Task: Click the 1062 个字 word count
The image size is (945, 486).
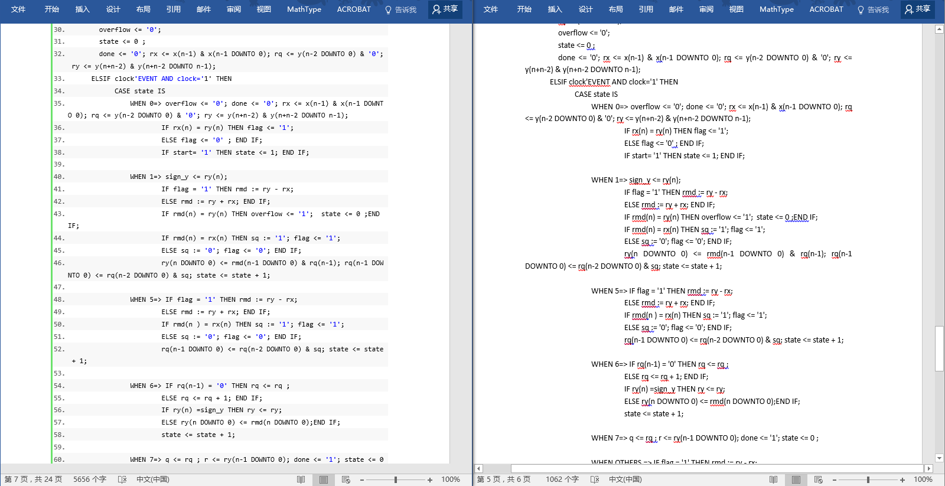Action: click(x=562, y=480)
